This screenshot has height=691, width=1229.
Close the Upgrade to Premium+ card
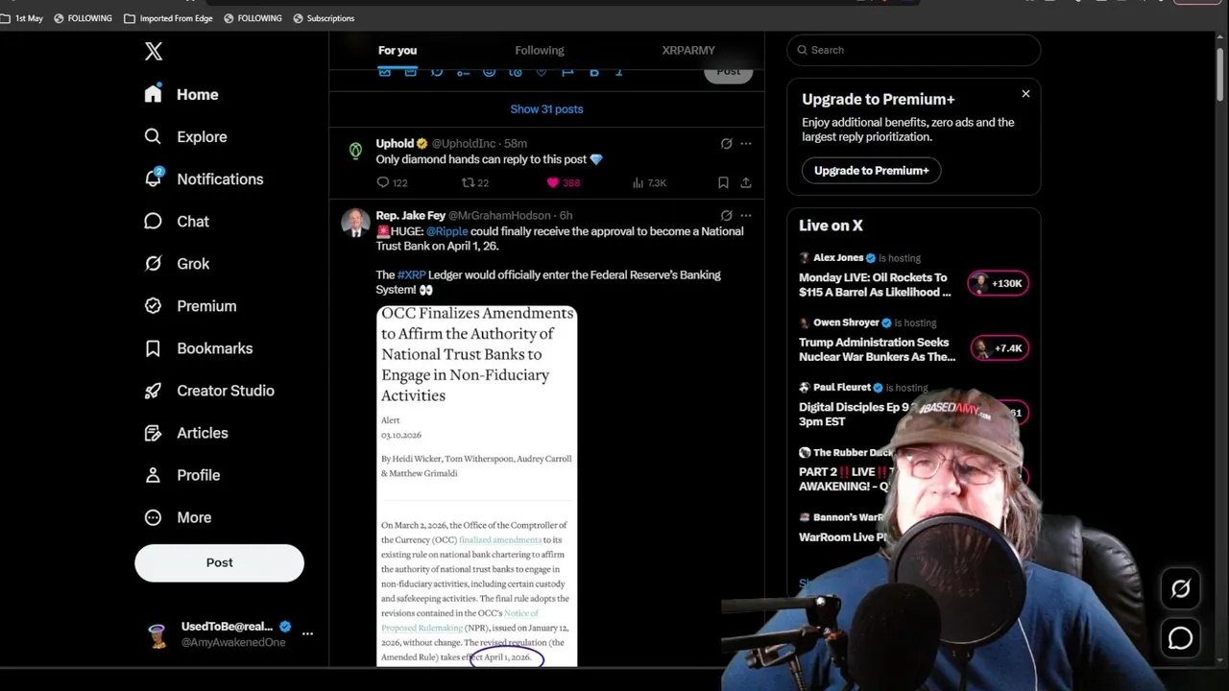tap(1025, 94)
